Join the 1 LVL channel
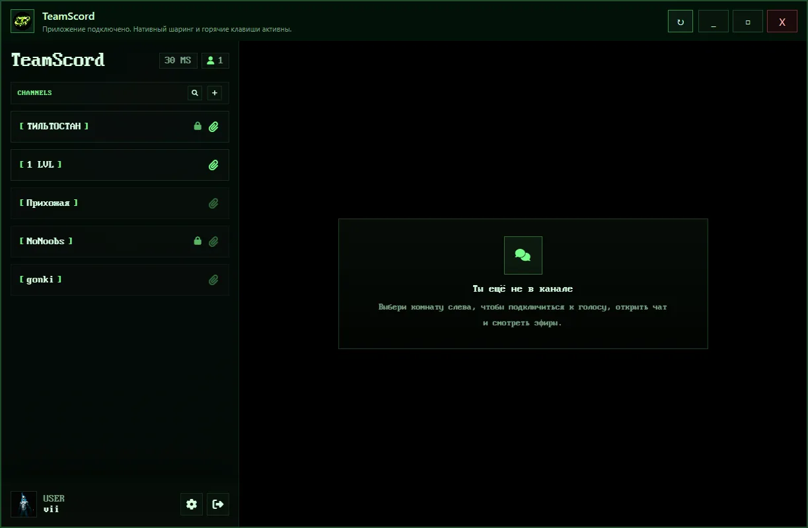Image resolution: width=808 pixels, height=528 pixels. (x=120, y=165)
